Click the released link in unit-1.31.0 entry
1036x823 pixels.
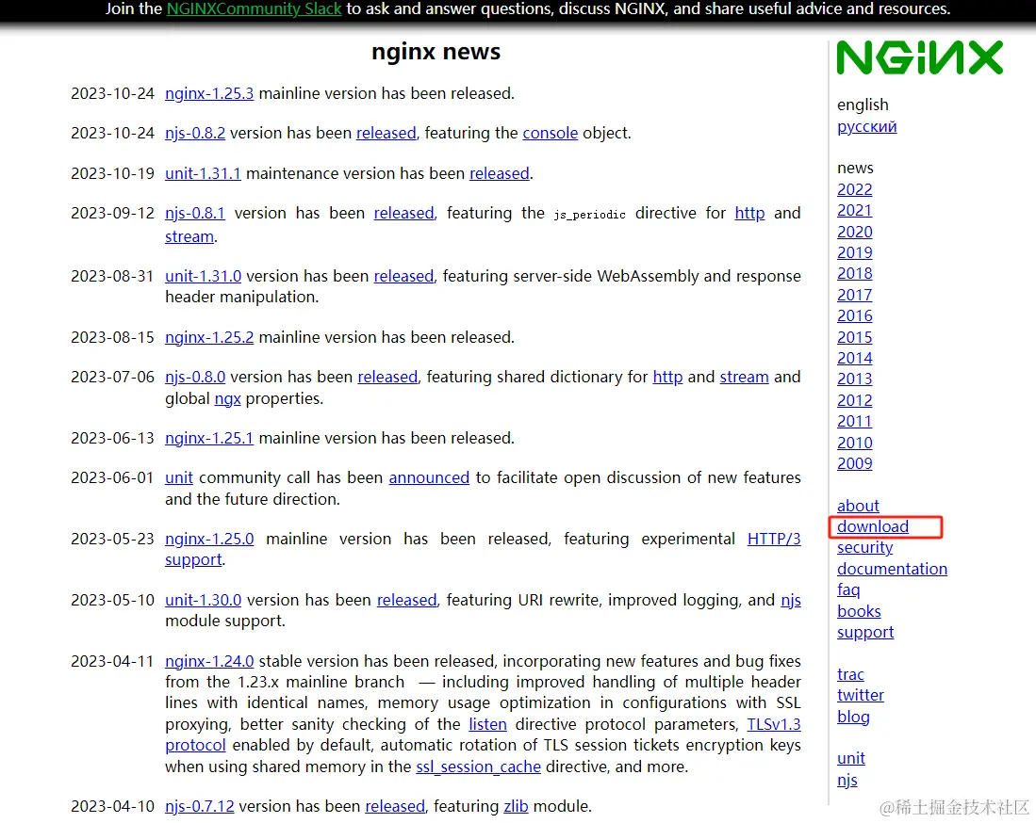(403, 276)
